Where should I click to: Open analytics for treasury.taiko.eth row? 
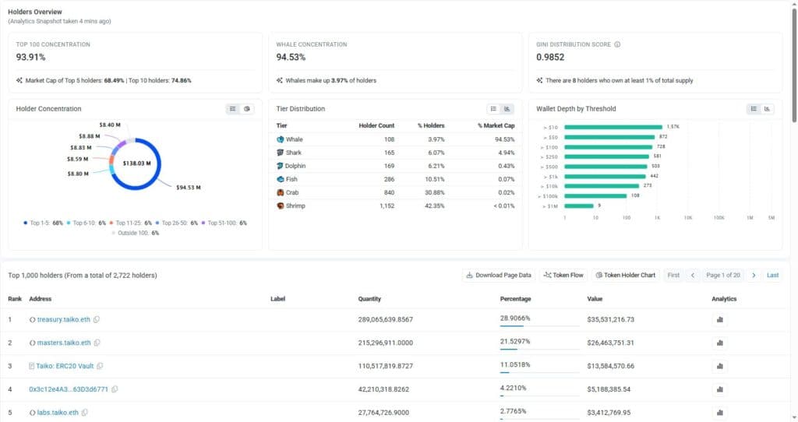pyautogui.click(x=719, y=320)
